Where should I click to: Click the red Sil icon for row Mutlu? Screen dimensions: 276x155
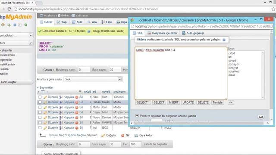77,107
